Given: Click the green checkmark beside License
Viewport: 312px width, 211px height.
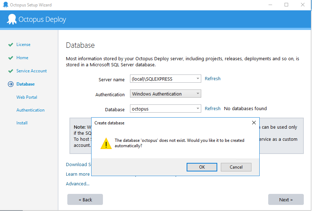Looking at the screenshot, I should [x=11, y=45].
